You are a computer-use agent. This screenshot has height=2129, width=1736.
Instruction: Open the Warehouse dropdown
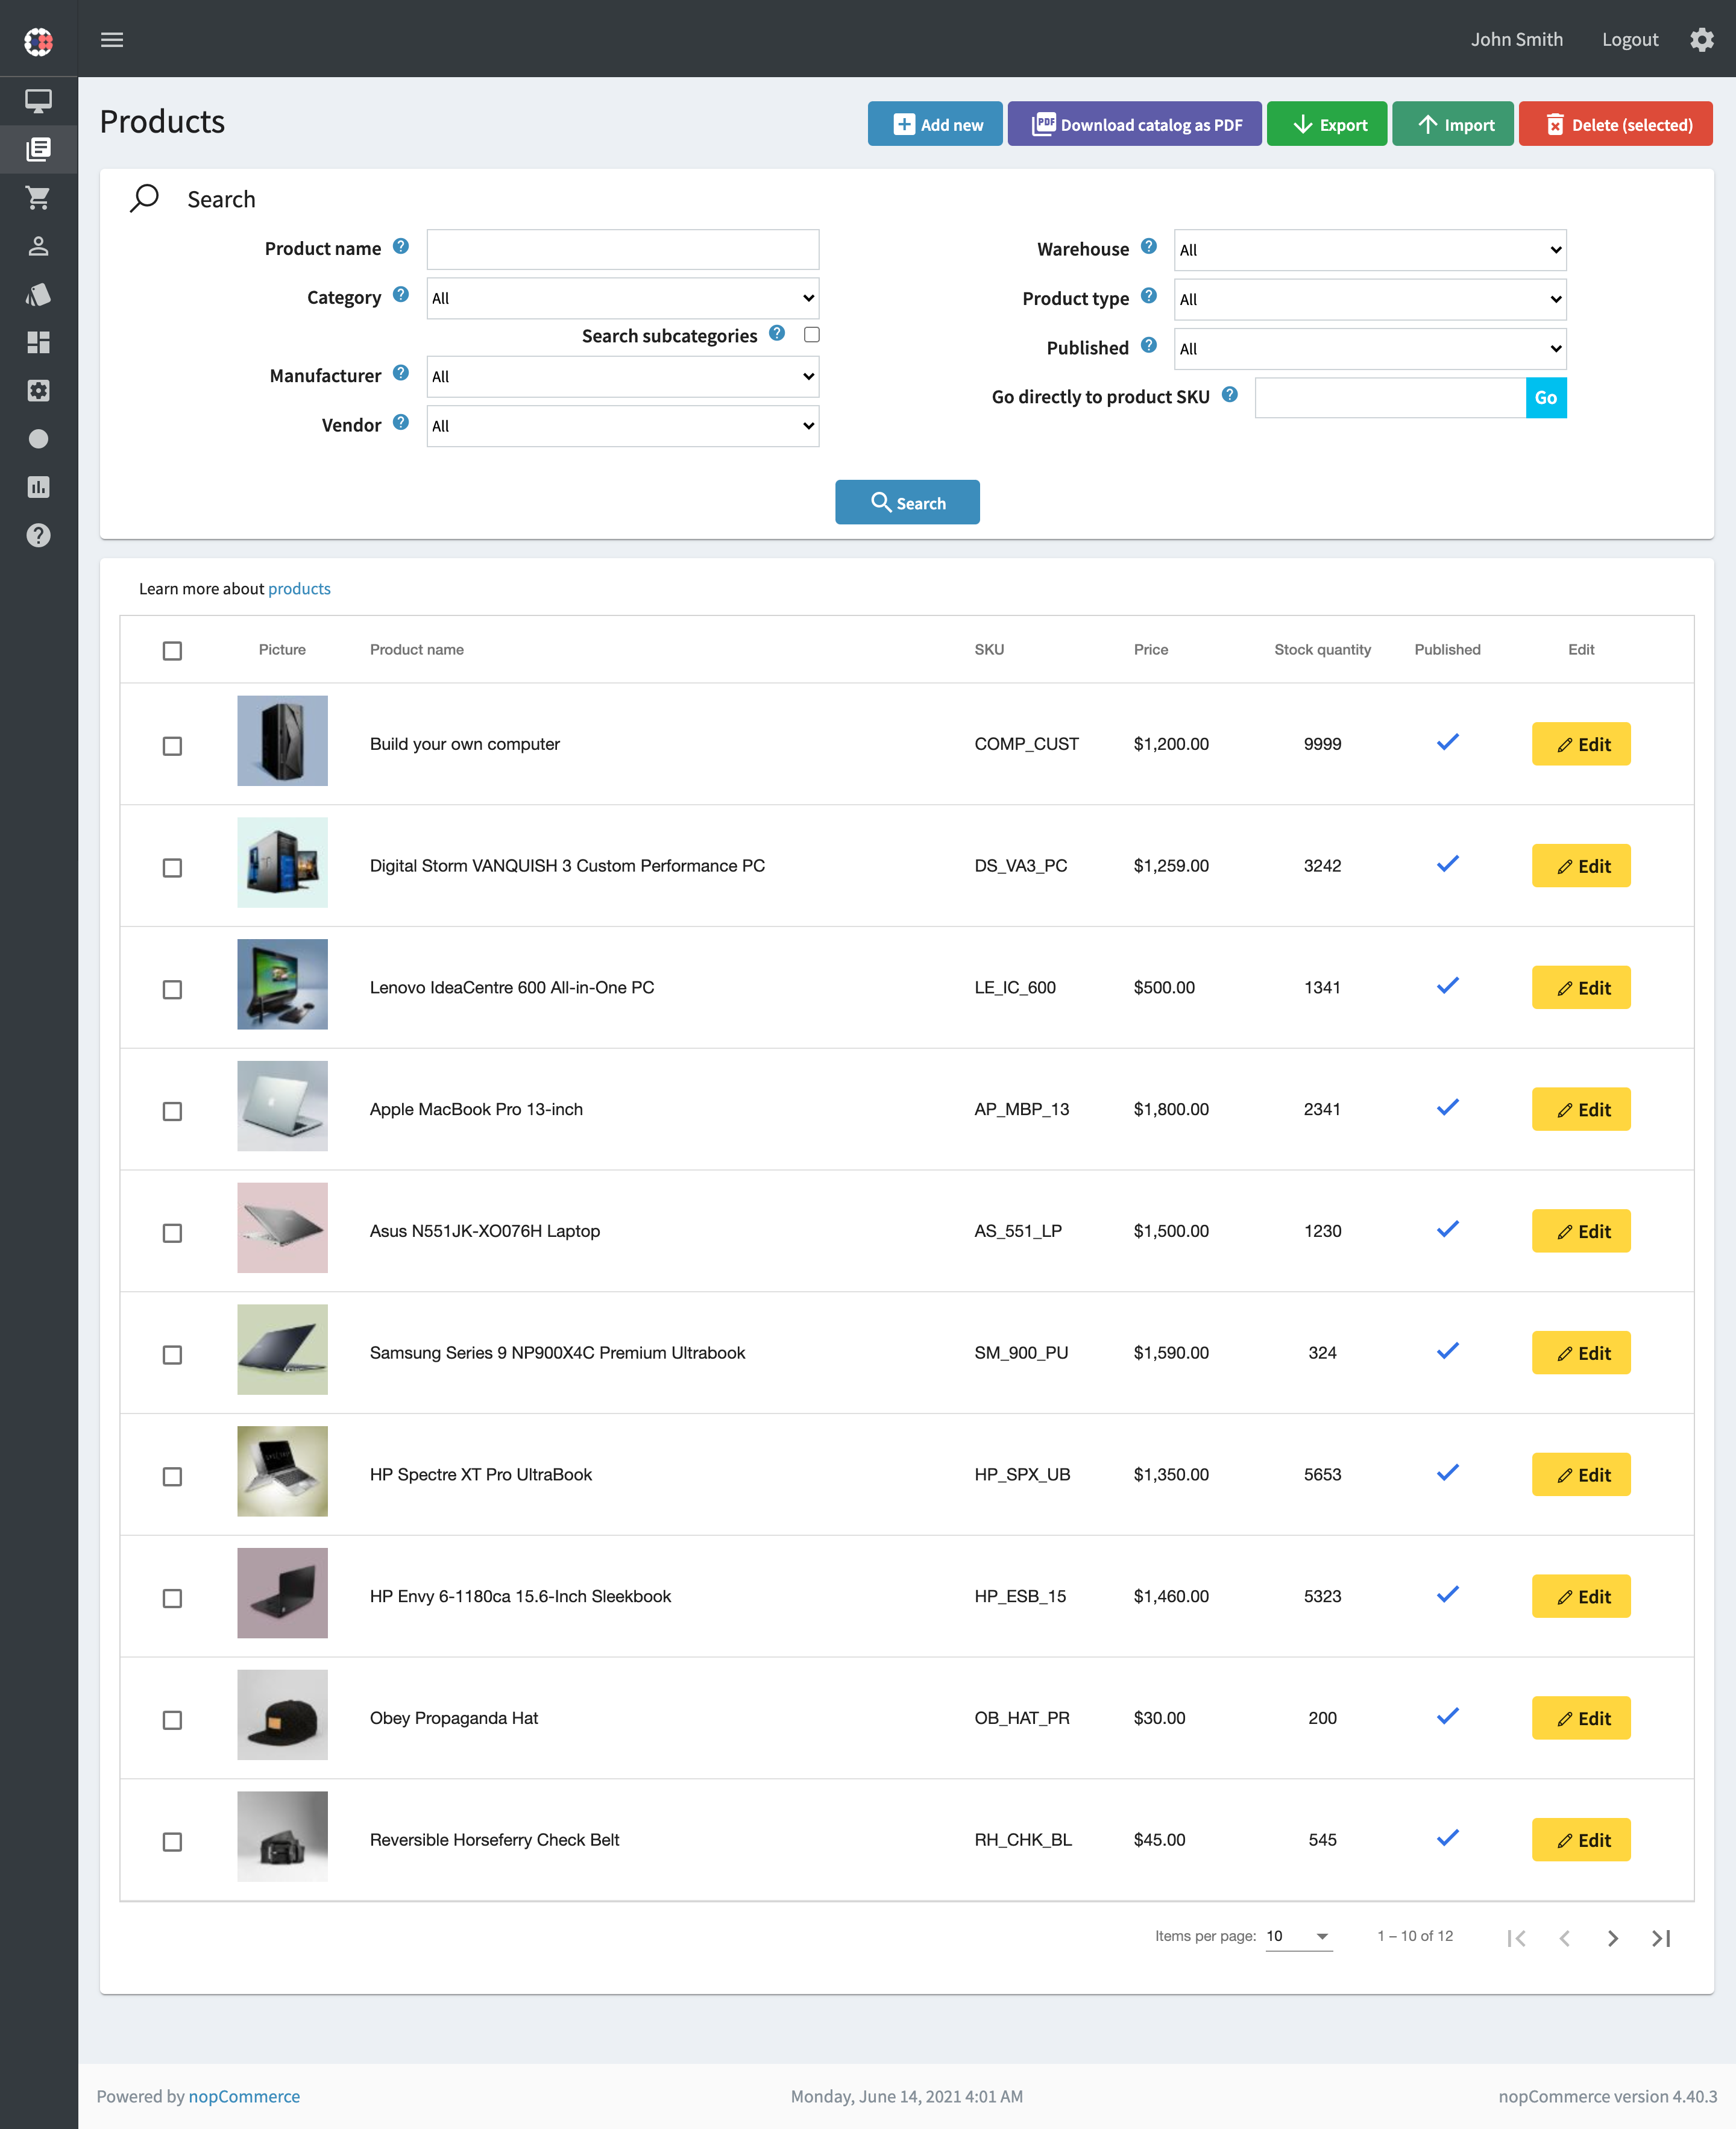point(1370,250)
